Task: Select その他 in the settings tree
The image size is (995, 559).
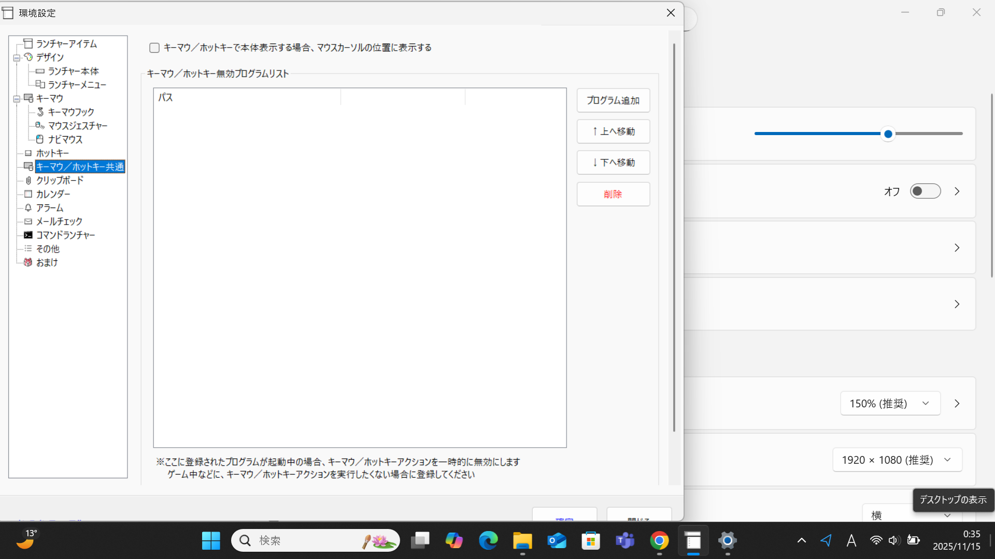Action: 48,249
